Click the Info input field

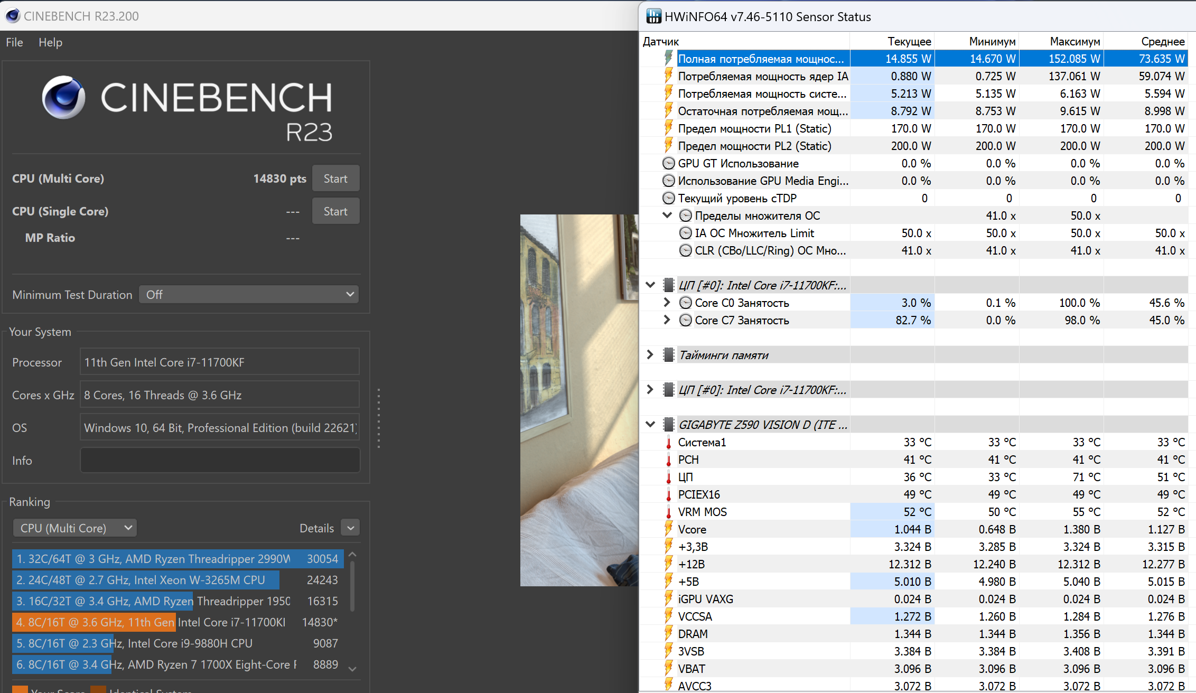220,460
